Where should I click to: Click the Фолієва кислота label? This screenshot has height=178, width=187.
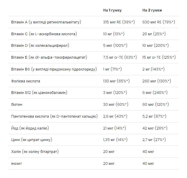(26, 81)
